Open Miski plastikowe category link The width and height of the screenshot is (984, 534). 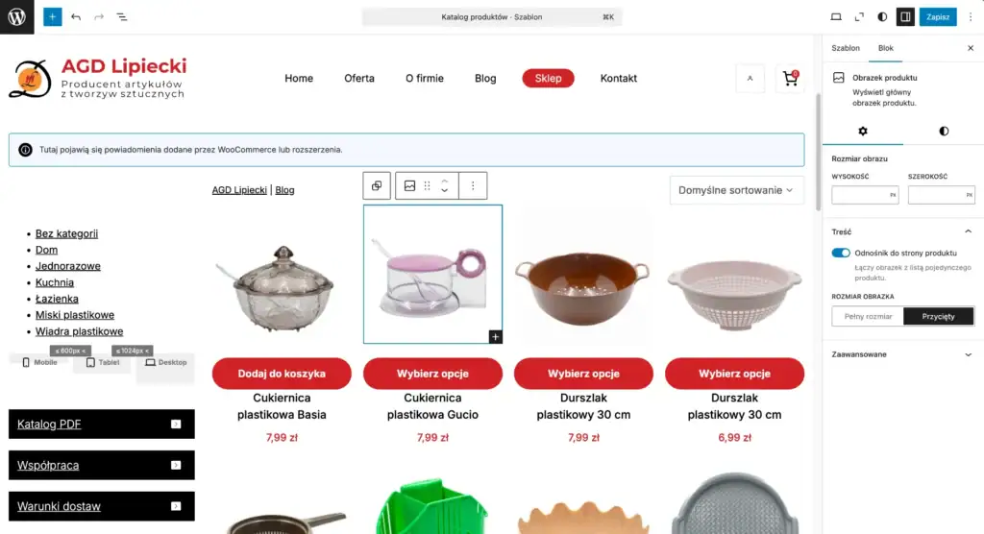[x=75, y=315]
